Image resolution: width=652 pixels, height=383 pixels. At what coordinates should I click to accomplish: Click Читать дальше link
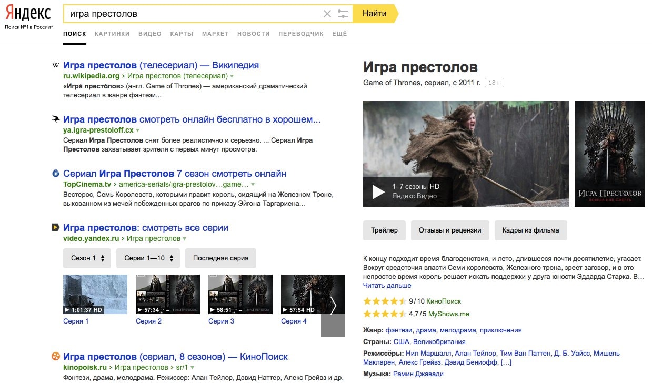tap(387, 286)
